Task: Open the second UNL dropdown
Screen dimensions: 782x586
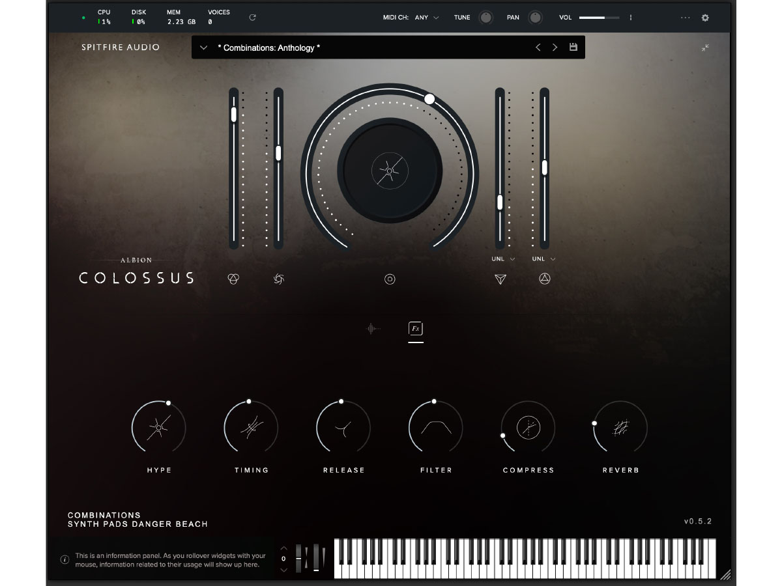Action: (543, 259)
